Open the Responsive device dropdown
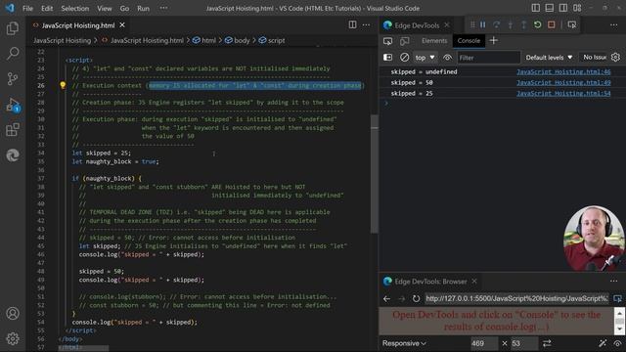Image resolution: width=626 pixels, height=352 pixels. click(x=404, y=343)
